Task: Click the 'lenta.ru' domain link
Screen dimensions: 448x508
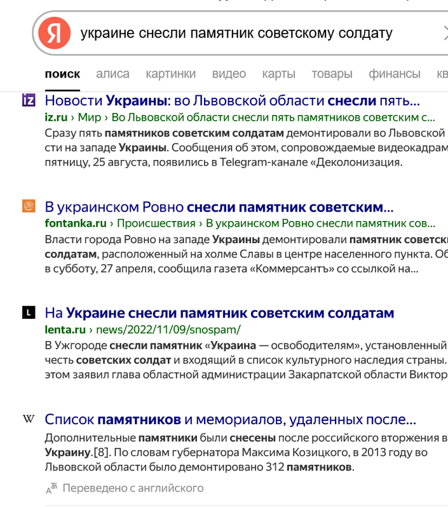Action: (65, 330)
